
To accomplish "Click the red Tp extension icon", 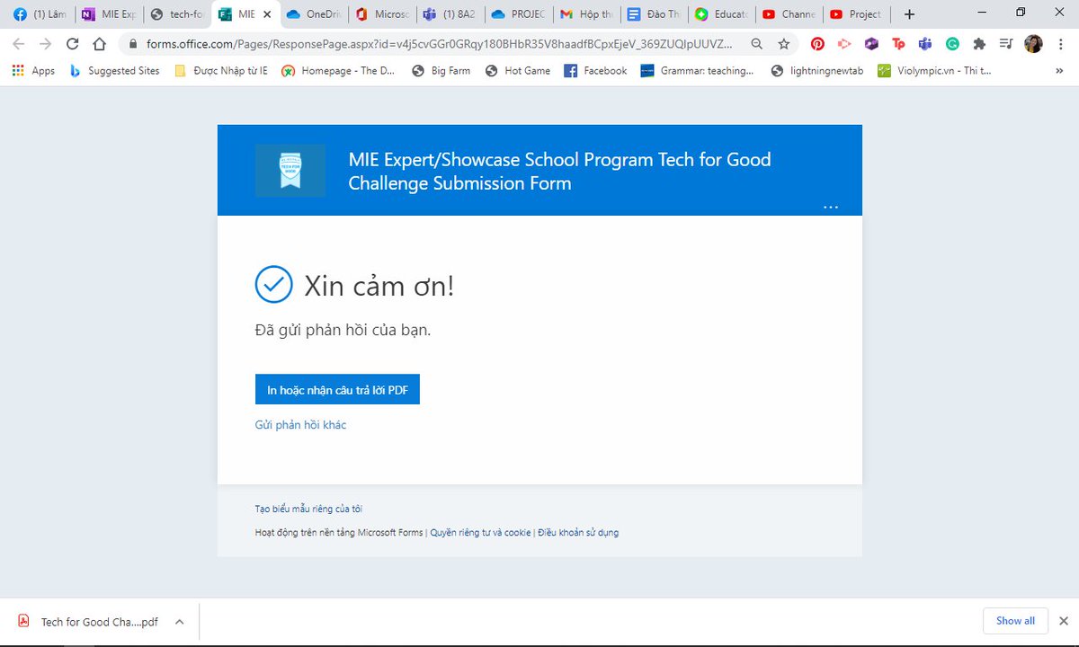I will coord(898,43).
